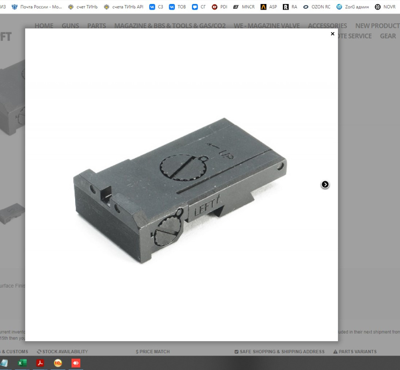The width and height of the screenshot is (400, 370).
Task: Select the small product thumbnail behind the lightbox
Action: click(12, 214)
